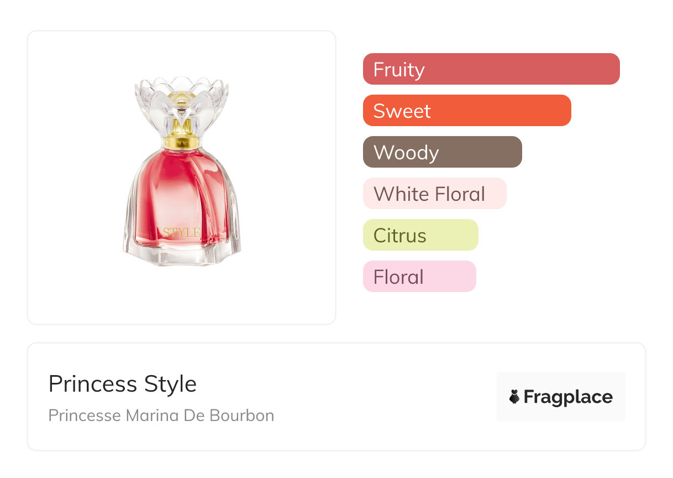This screenshot has height=478, width=673.
Task: Click the Fruity accord bar
Action: [x=491, y=69]
